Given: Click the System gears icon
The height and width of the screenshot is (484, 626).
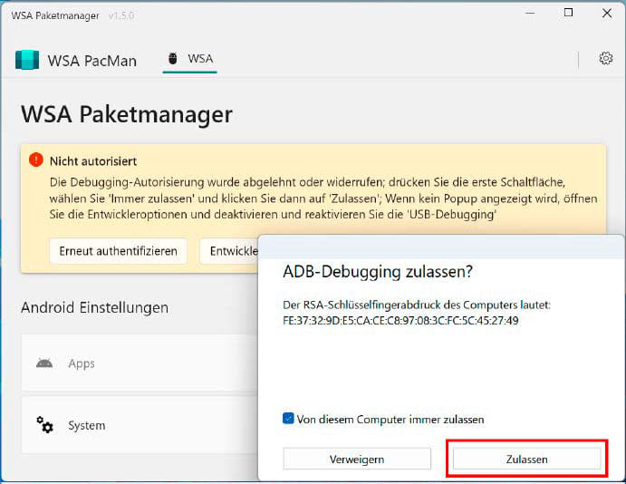Looking at the screenshot, I should tap(44, 425).
